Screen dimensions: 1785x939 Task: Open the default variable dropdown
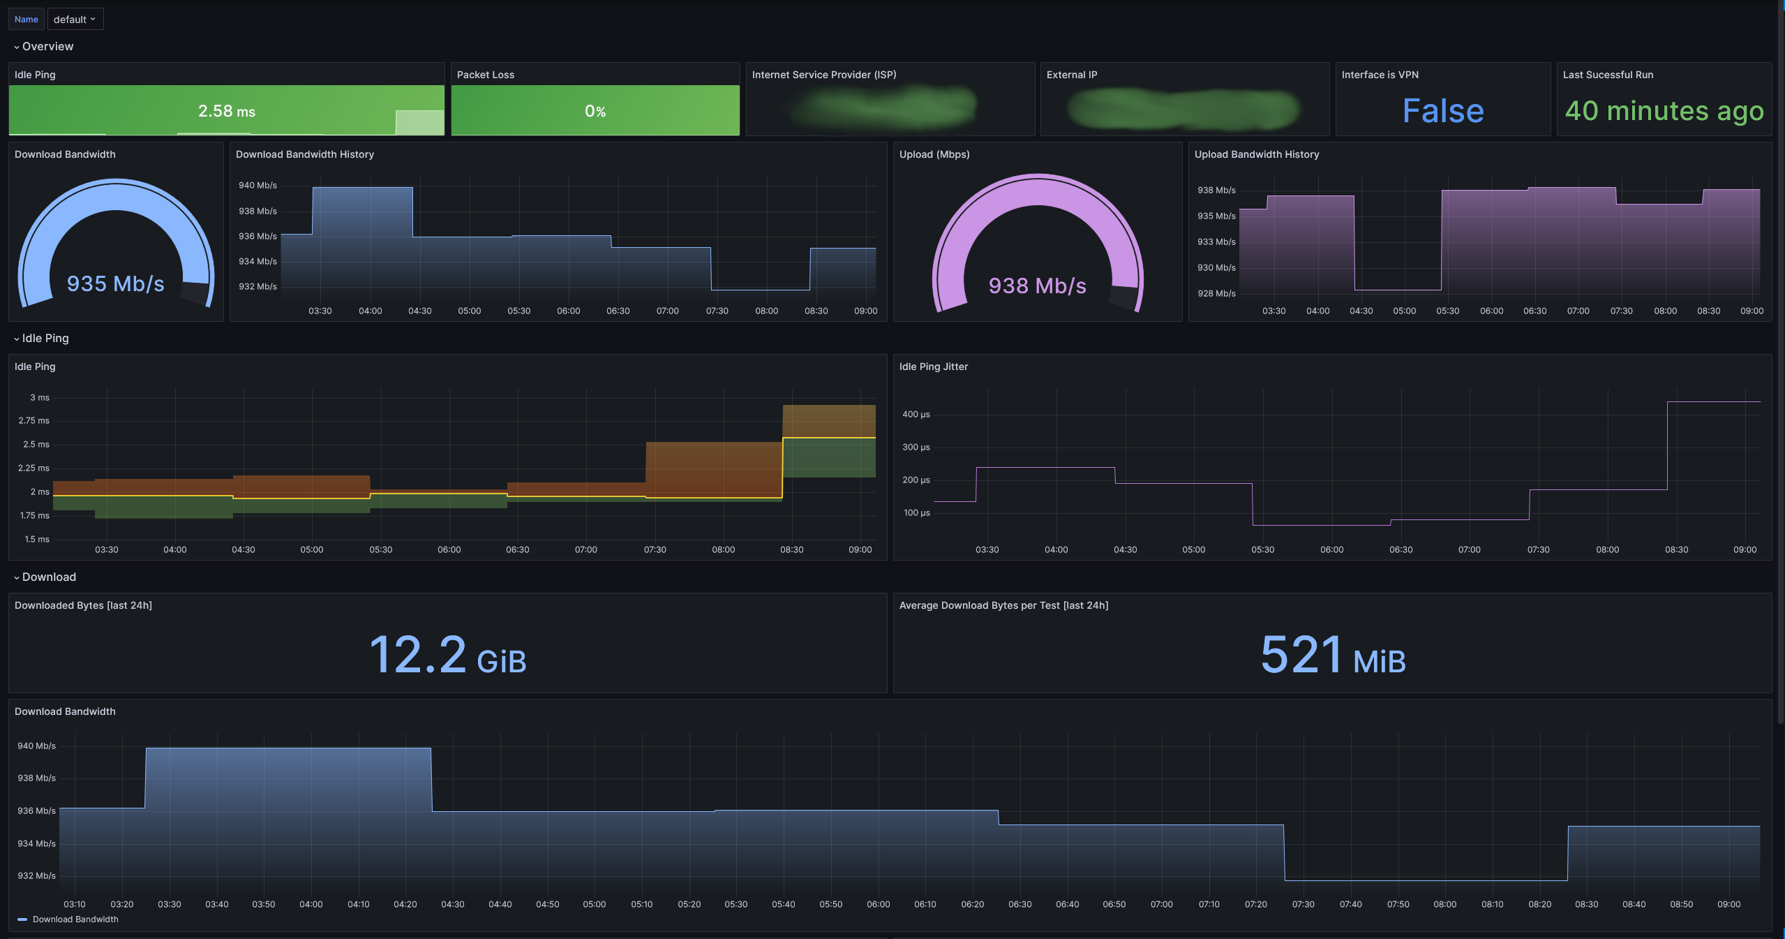click(75, 20)
